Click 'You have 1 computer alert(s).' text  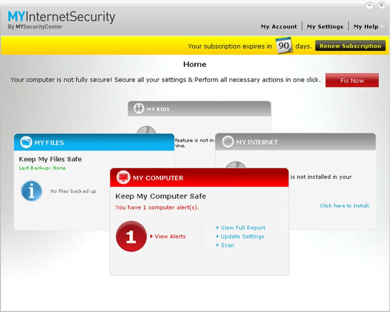(157, 207)
